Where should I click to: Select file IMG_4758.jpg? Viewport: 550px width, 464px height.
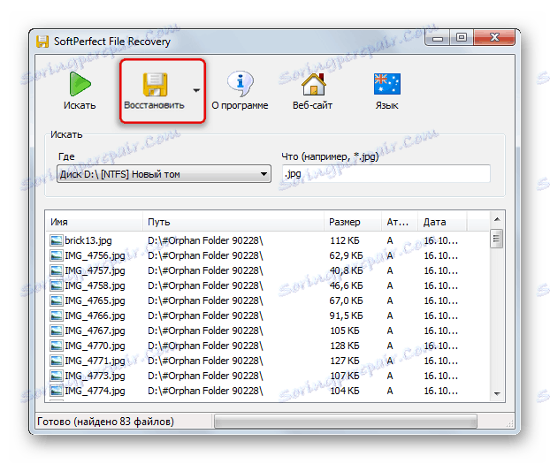coord(95,285)
